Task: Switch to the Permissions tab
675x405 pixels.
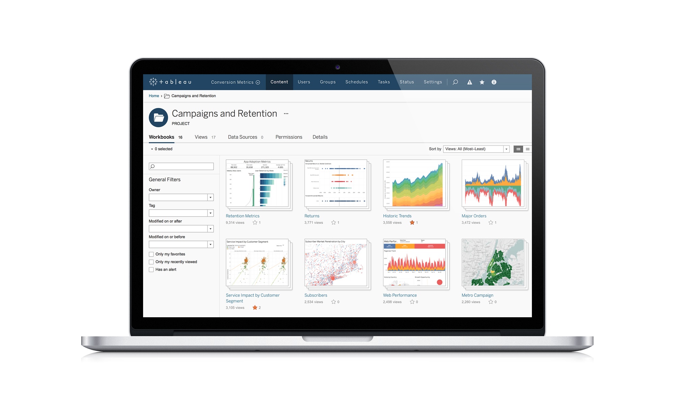Action: [x=288, y=137]
